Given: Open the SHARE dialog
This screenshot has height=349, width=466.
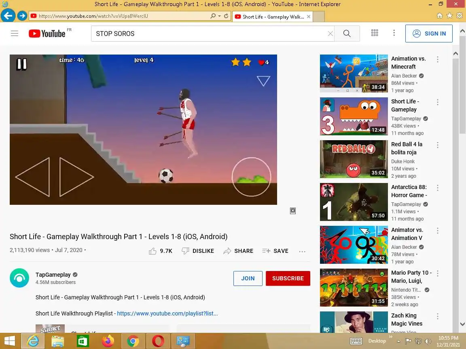Looking at the screenshot, I should click(x=238, y=251).
